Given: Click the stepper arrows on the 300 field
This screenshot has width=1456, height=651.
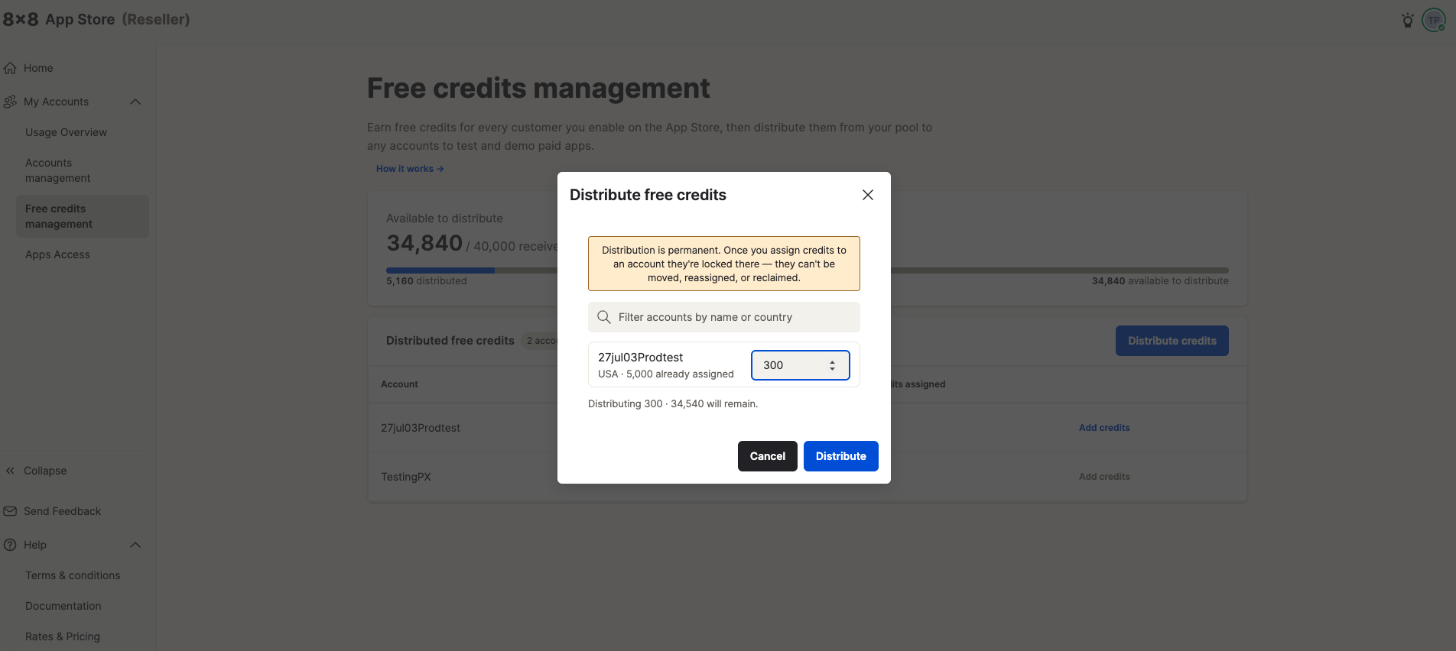Looking at the screenshot, I should point(833,365).
